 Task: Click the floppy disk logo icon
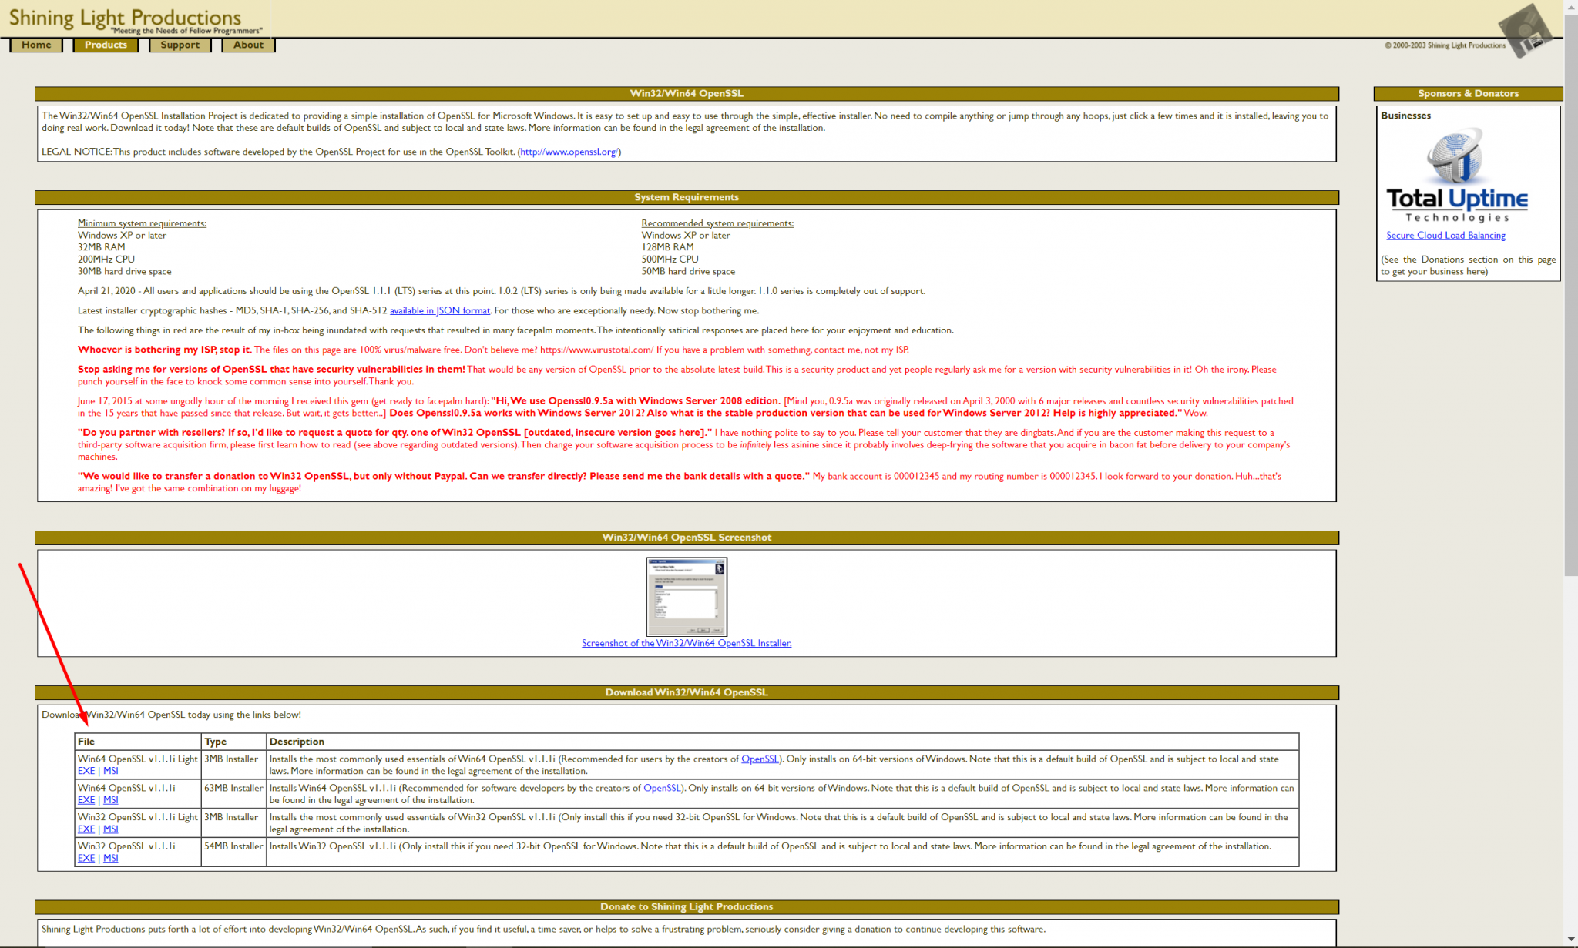point(1525,31)
